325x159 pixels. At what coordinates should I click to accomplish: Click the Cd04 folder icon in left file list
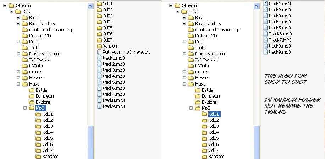click(x=99, y=22)
